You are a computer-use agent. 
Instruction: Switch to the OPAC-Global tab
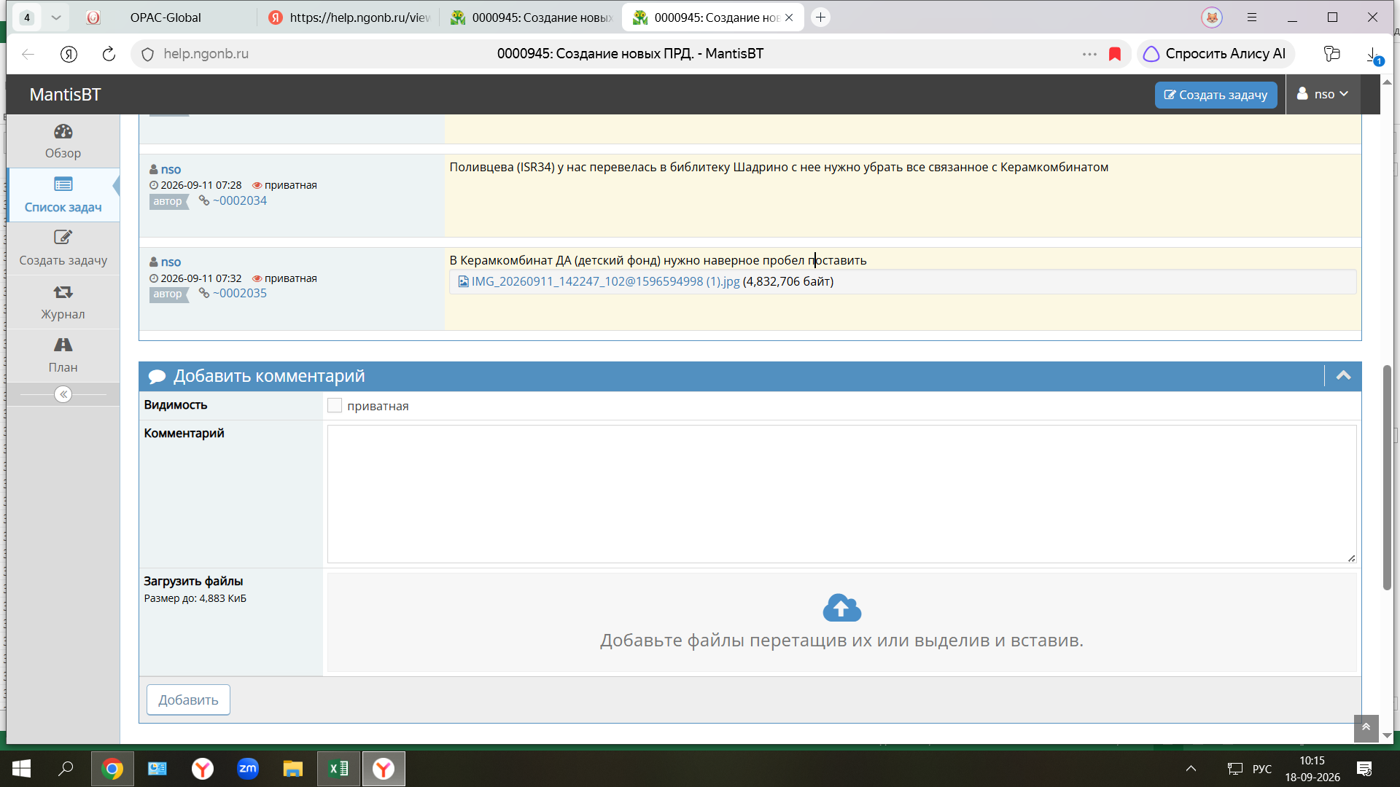pos(166,17)
